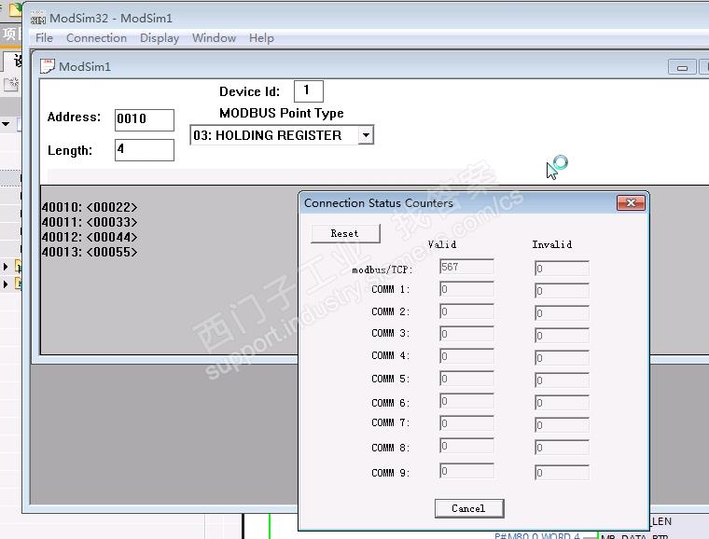Open the File menu

point(44,38)
